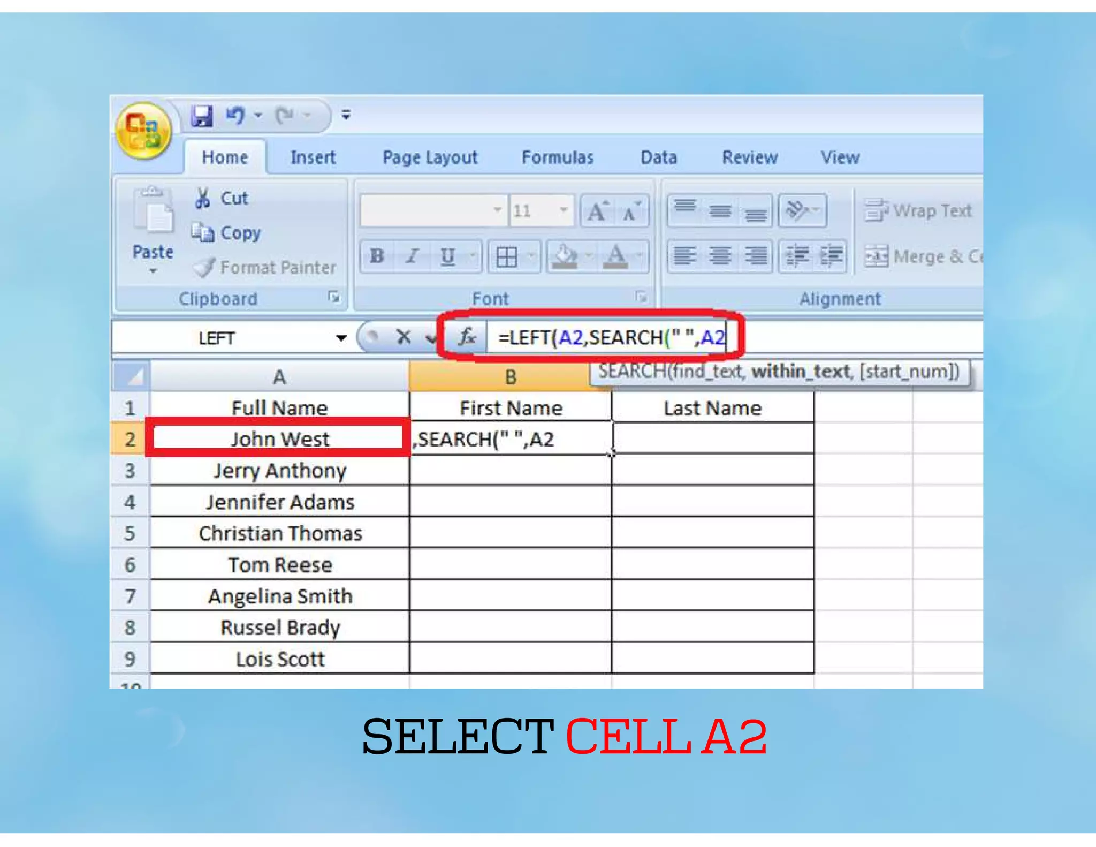The height and width of the screenshot is (847, 1096).
Task: Click the Format Painter brush icon
Action: click(x=204, y=267)
